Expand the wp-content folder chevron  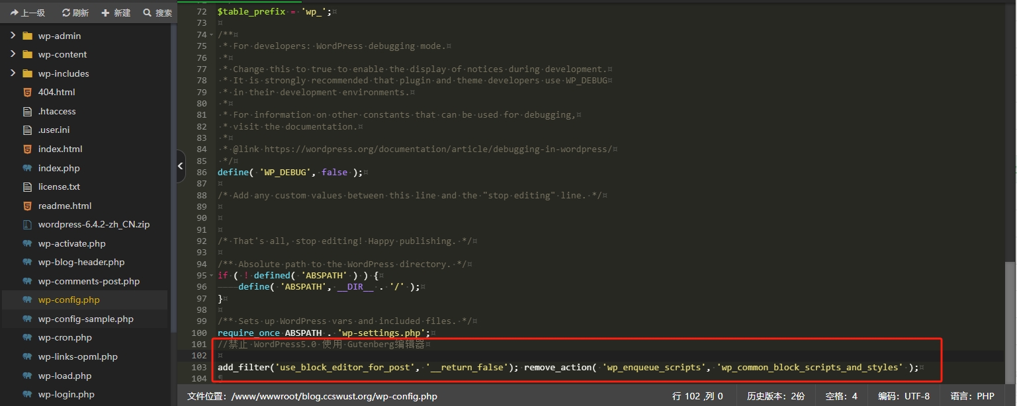13,54
